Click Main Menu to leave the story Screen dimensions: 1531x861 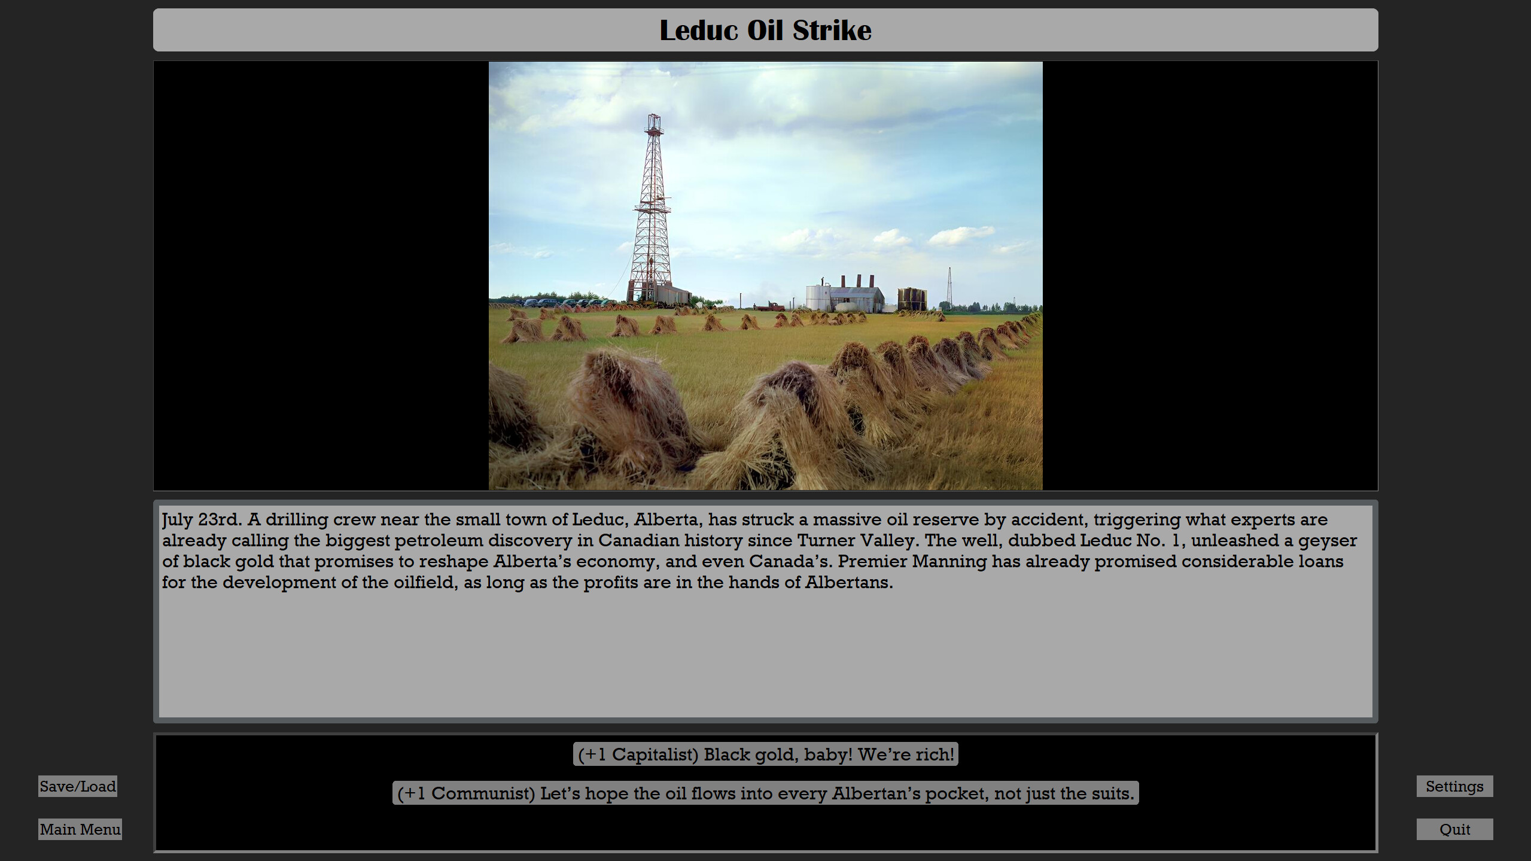(80, 829)
